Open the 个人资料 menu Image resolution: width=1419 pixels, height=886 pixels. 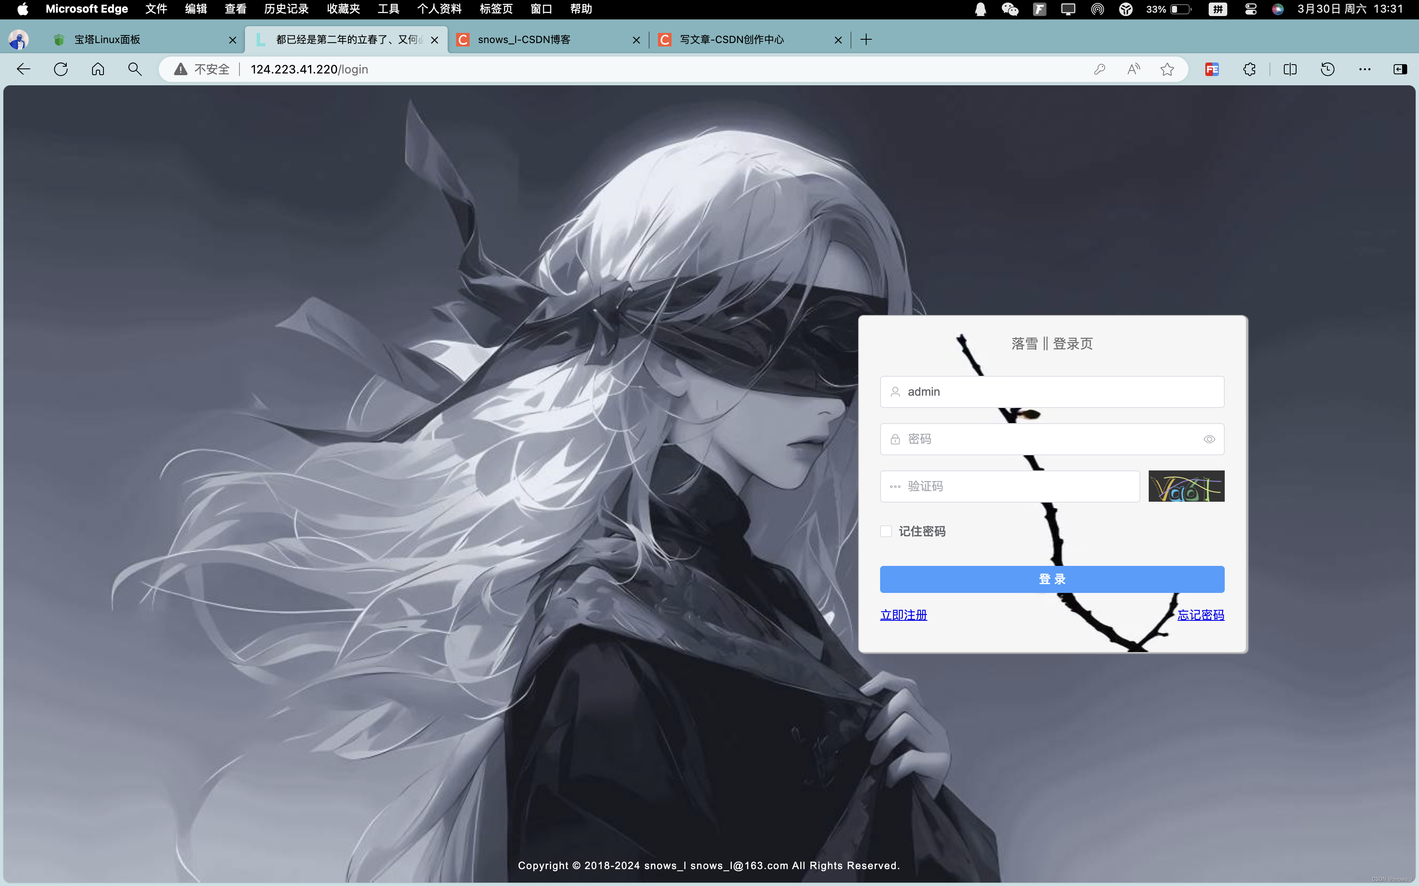tap(439, 9)
